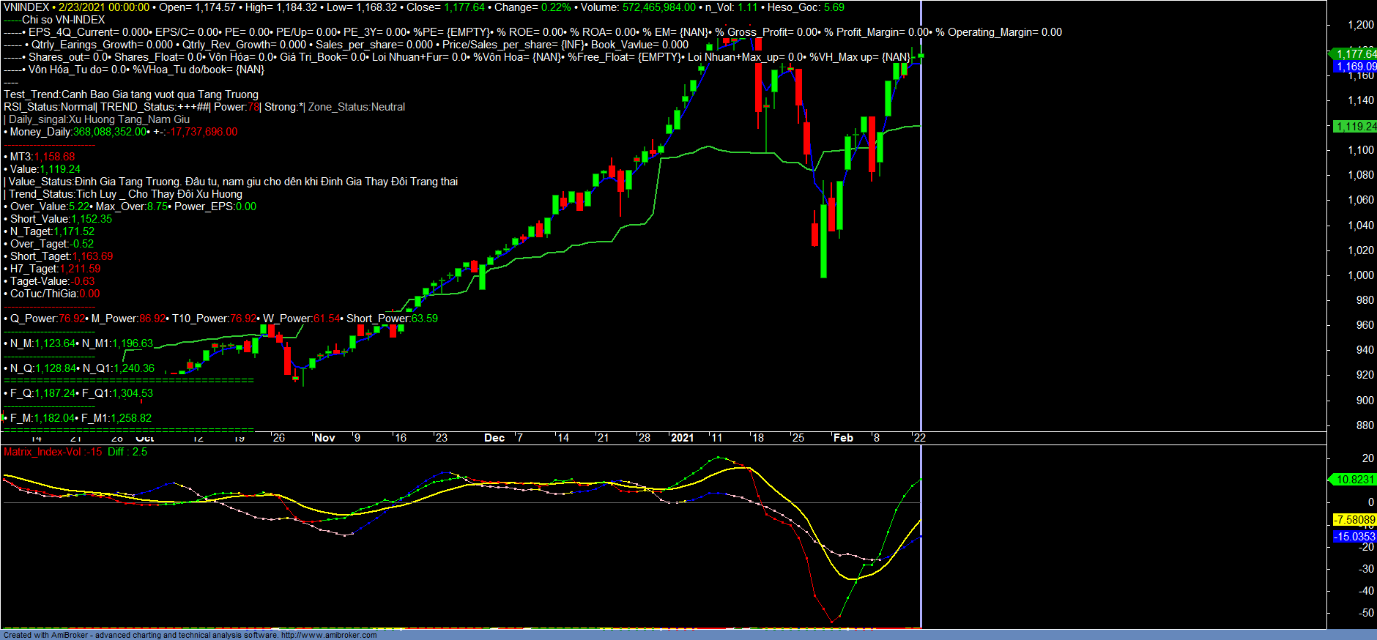Click the Nov label on the date axis
This screenshot has width=1377, height=640.
[324, 438]
